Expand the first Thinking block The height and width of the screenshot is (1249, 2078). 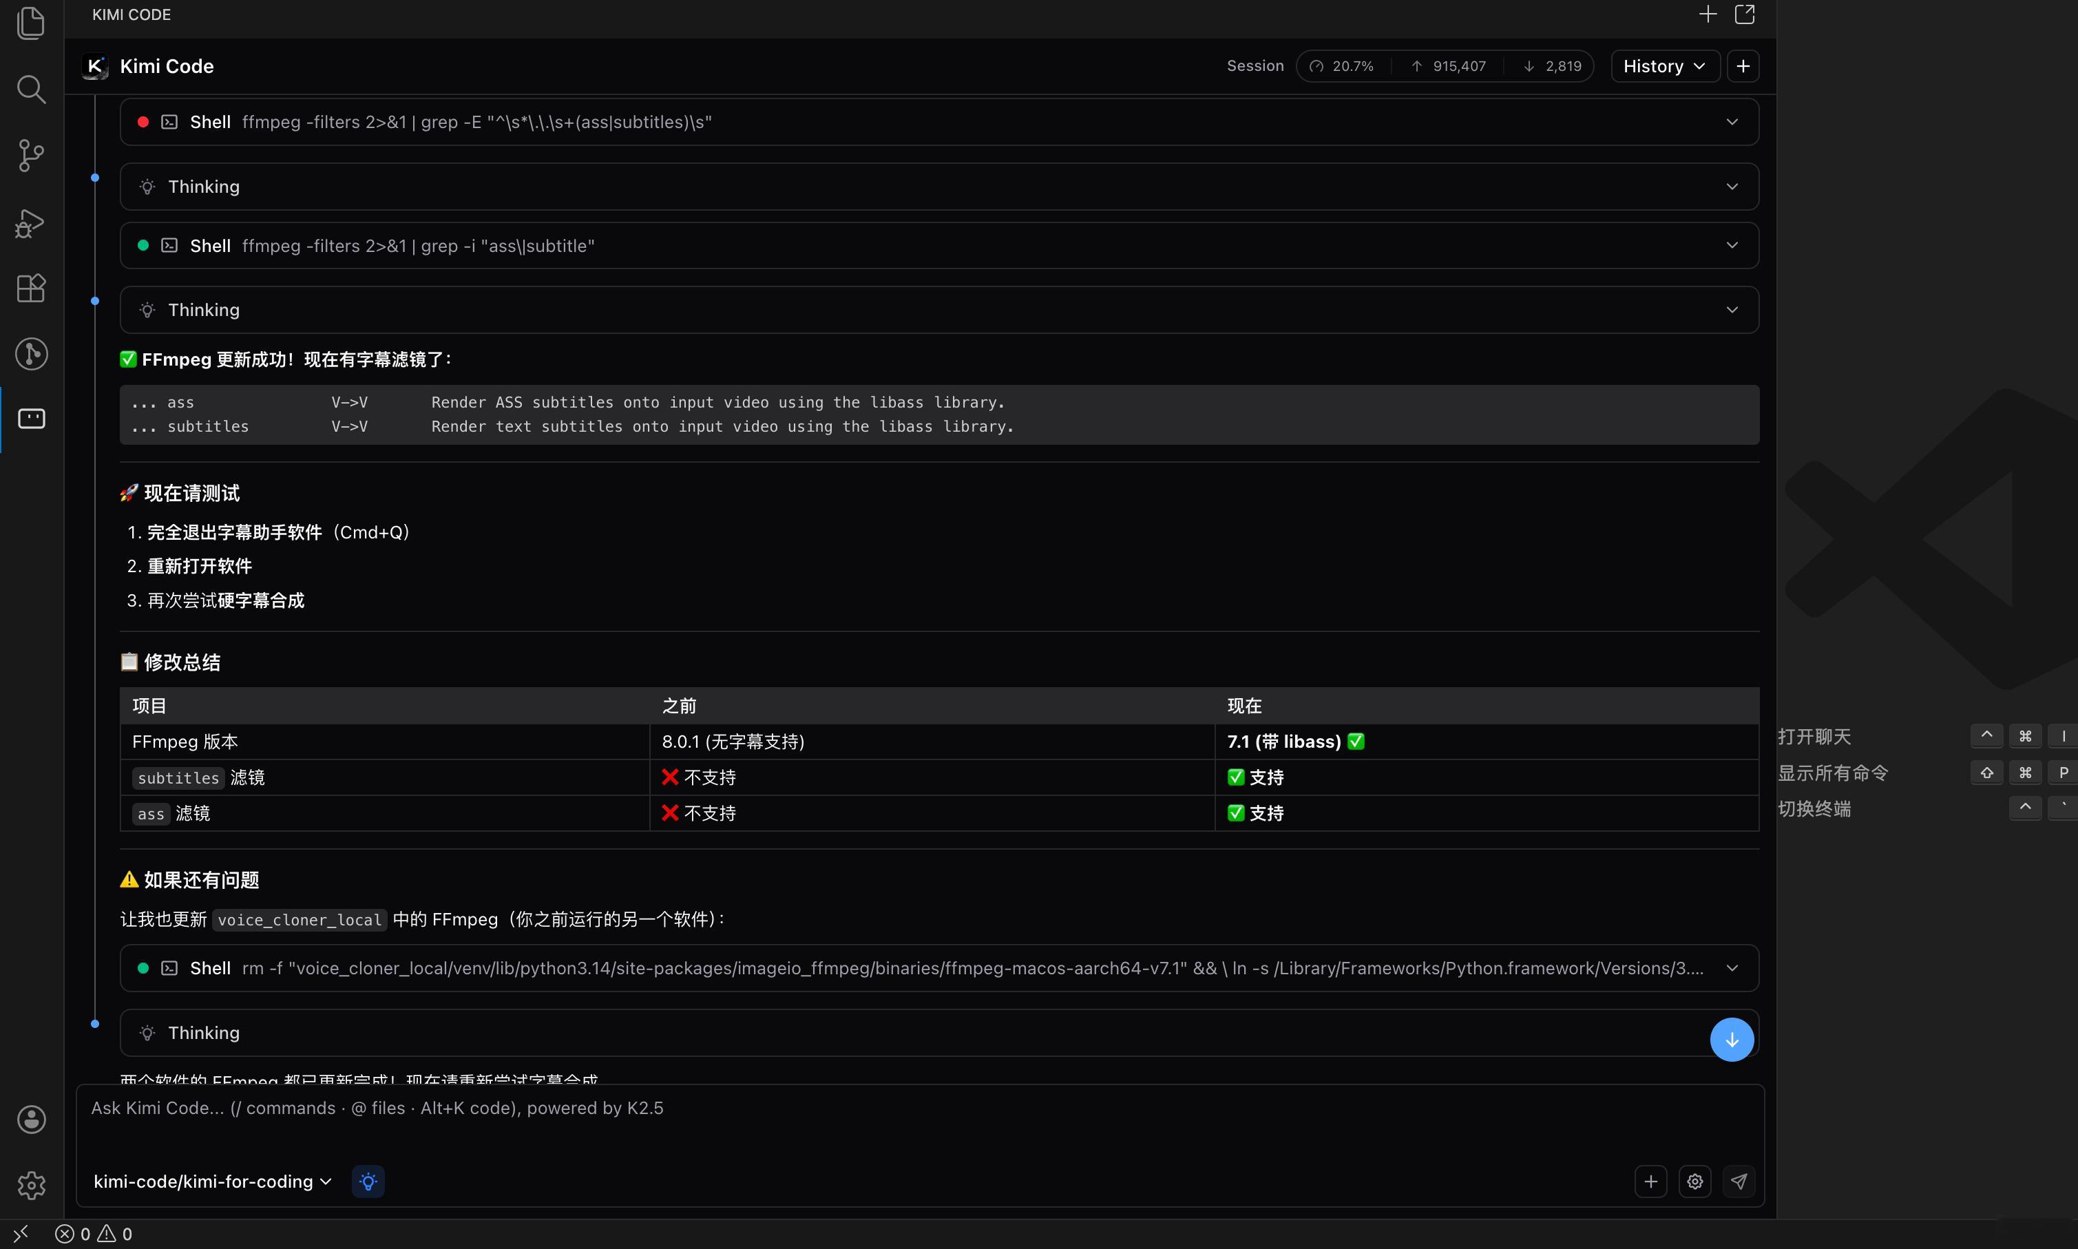coord(938,186)
